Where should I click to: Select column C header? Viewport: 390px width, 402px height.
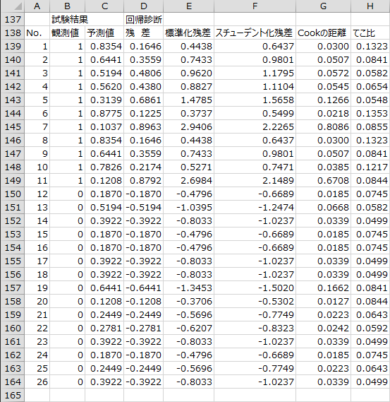(104, 6)
